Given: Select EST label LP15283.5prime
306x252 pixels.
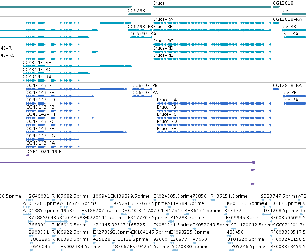Looking at the screenshot, I should tap(186, 218).
